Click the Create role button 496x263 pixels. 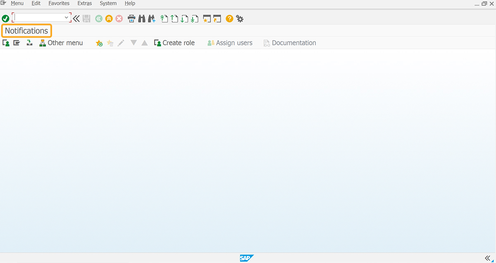[174, 43]
